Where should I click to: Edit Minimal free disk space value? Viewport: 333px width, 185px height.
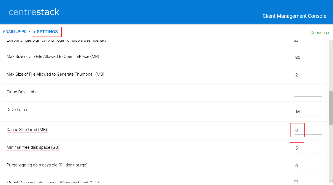tap(308, 148)
